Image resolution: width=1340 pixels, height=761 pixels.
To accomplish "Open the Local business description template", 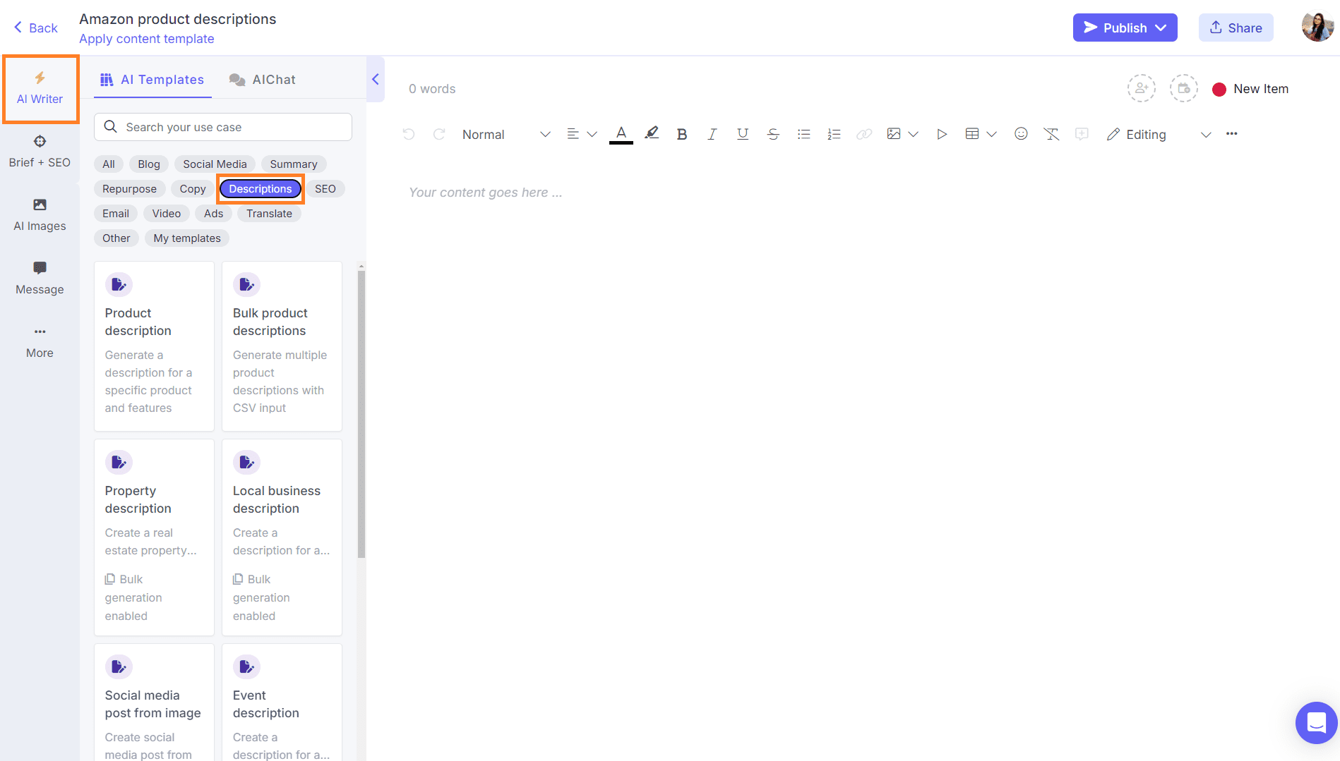I will [282, 537].
